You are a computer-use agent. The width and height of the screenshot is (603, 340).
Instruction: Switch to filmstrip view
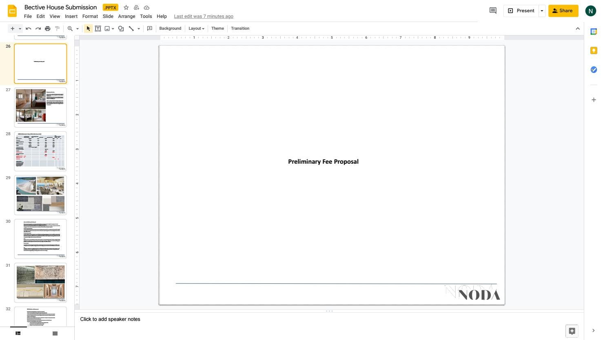coord(18,333)
